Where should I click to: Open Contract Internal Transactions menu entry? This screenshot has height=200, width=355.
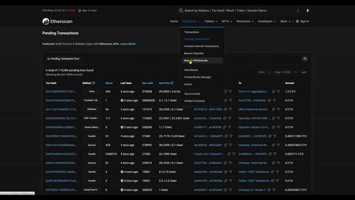tap(201, 46)
